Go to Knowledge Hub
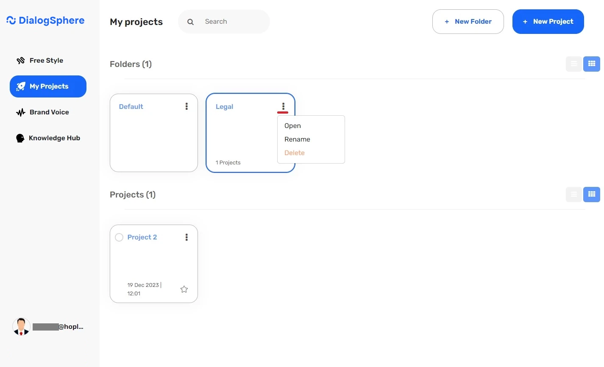The width and height of the screenshot is (604, 367). click(x=54, y=138)
